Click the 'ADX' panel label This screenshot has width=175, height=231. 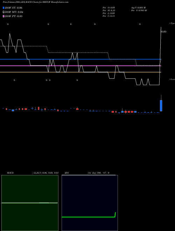pos(66,173)
